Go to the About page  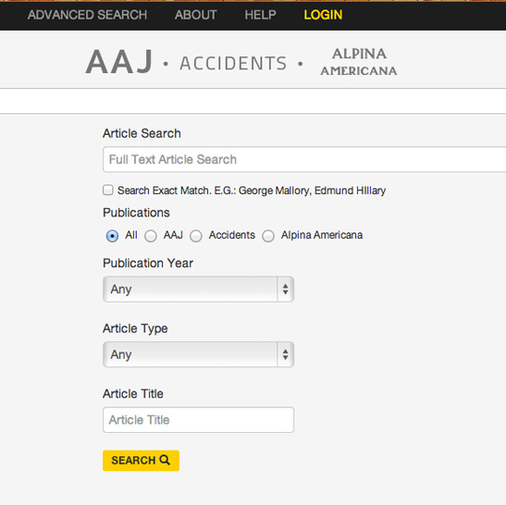pos(196,15)
